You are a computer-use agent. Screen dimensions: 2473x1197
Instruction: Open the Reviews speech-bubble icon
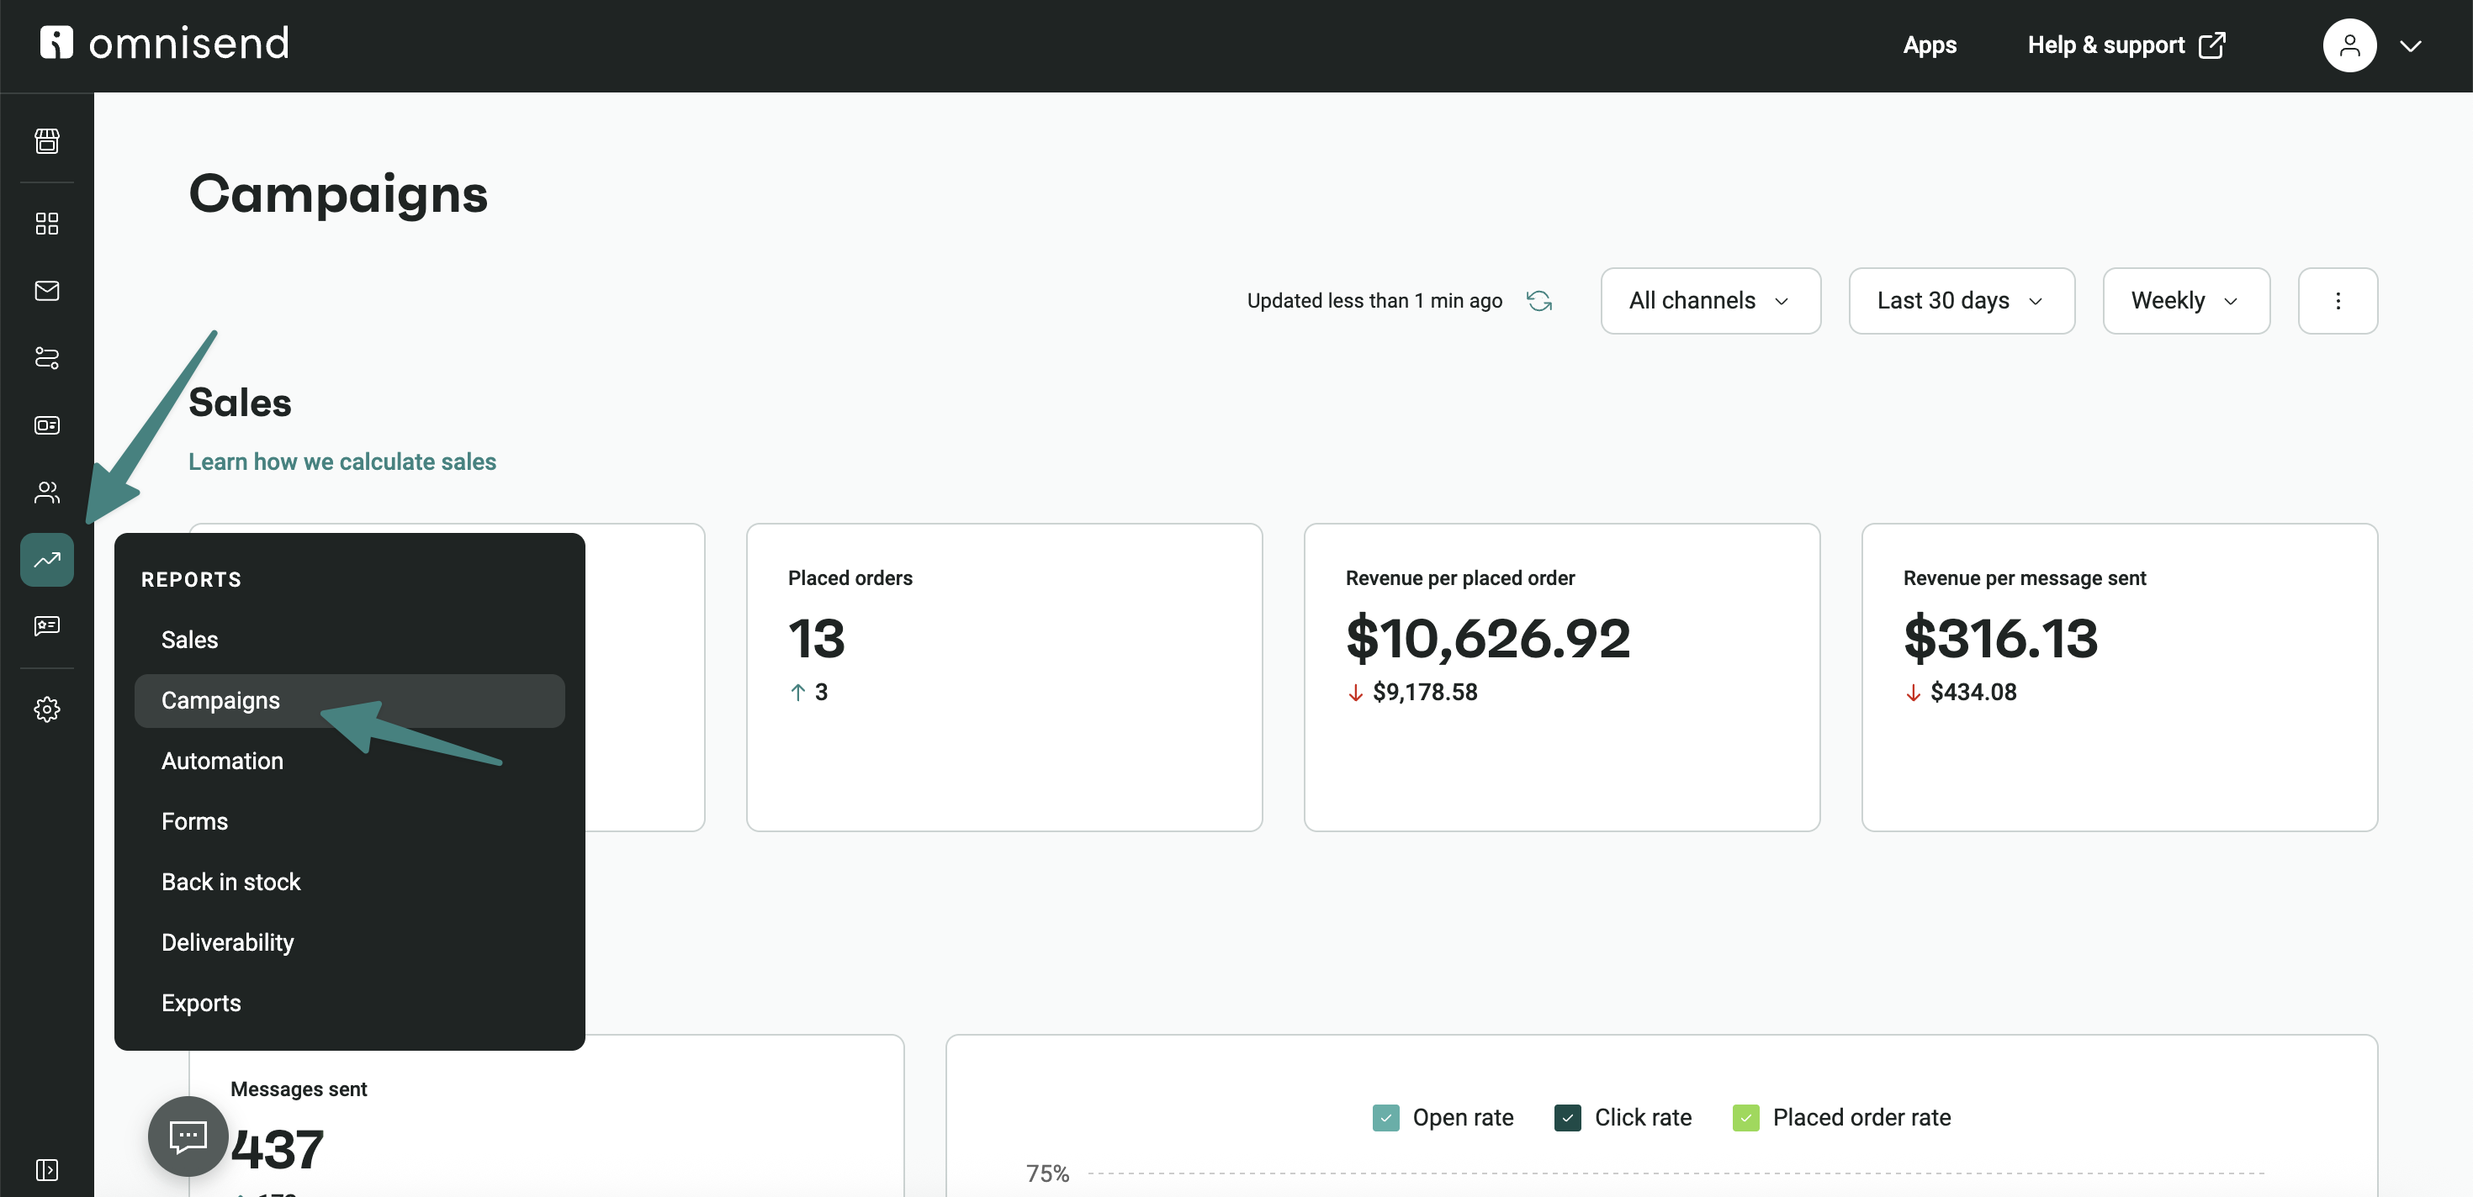coord(46,626)
